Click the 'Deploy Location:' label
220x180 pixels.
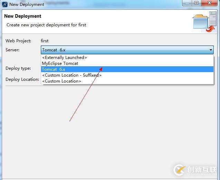coord(22,79)
